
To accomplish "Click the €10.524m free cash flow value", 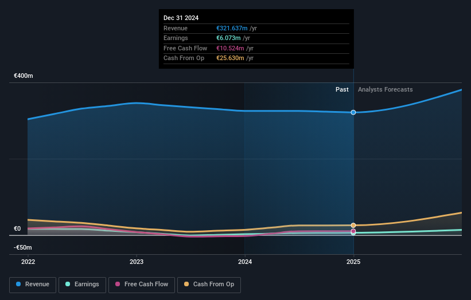I will coord(230,48).
